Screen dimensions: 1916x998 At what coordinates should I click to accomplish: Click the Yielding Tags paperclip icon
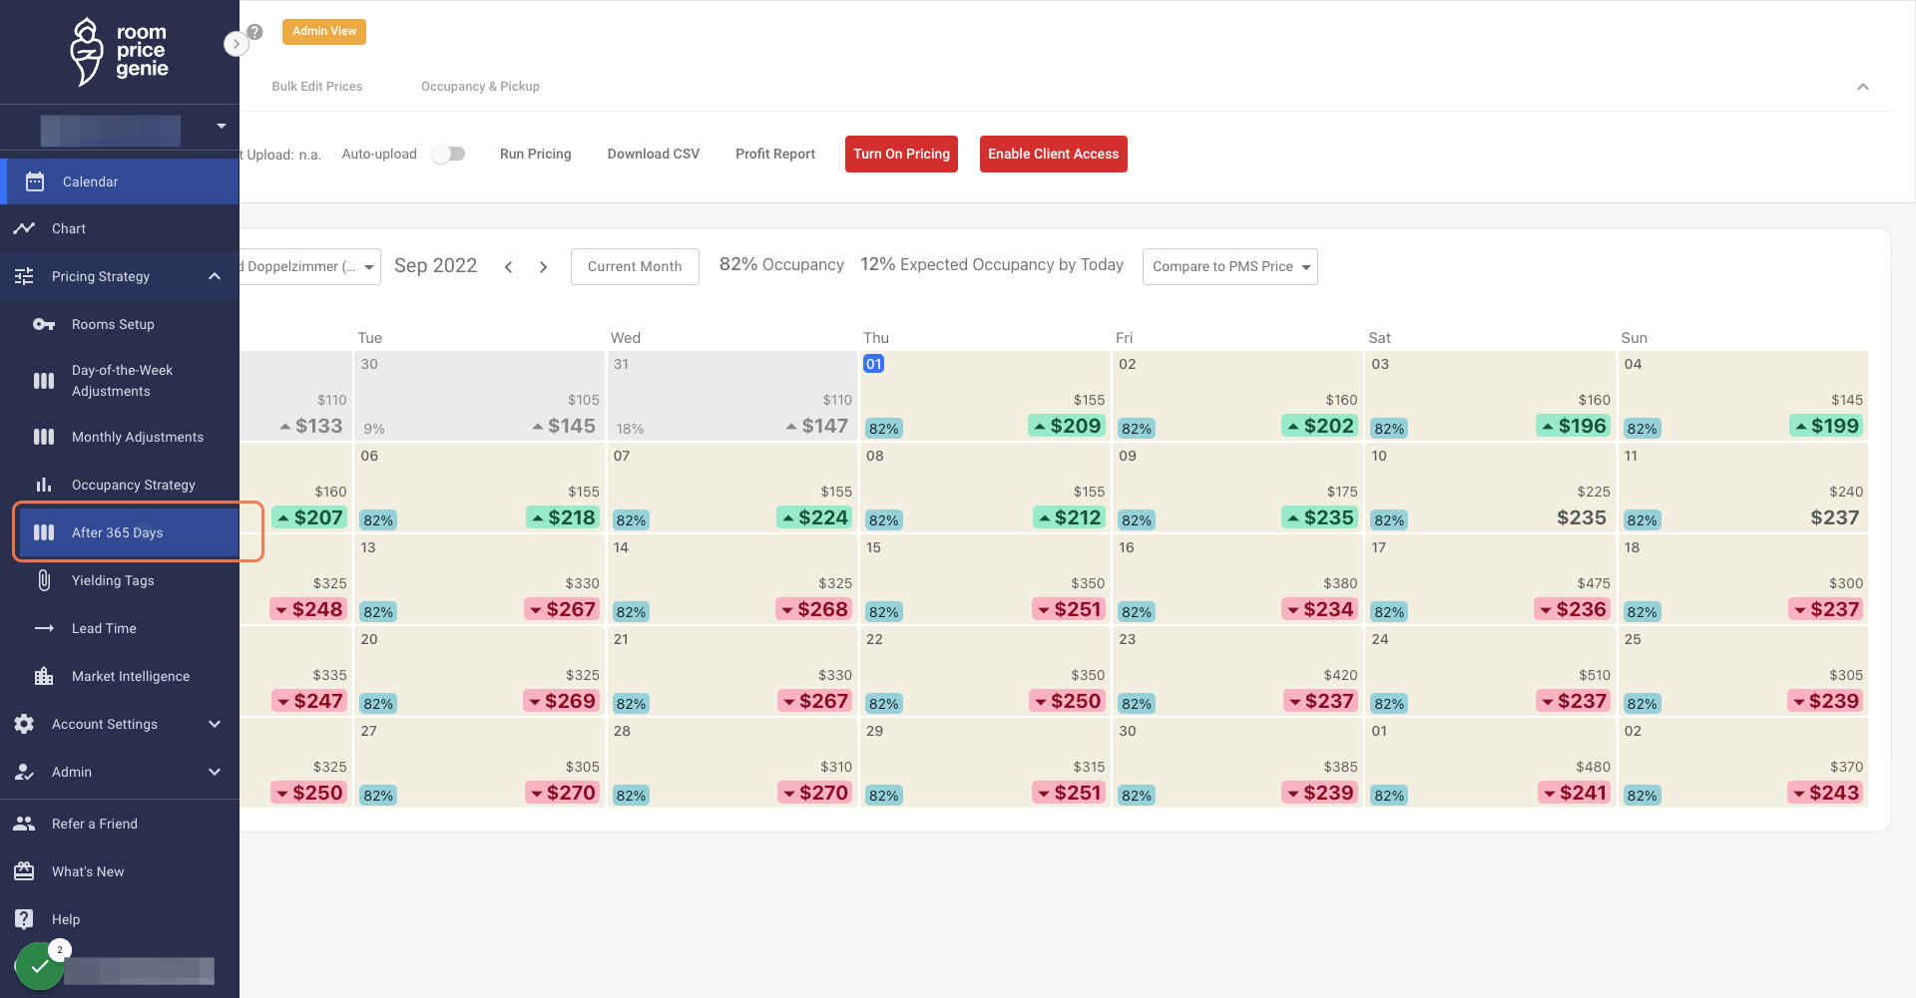click(44, 580)
